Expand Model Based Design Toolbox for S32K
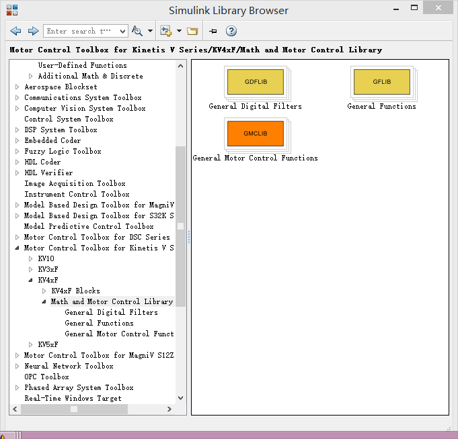 coord(17,215)
